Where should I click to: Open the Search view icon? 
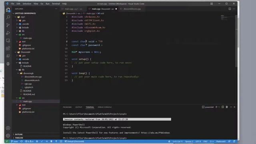click(8, 17)
